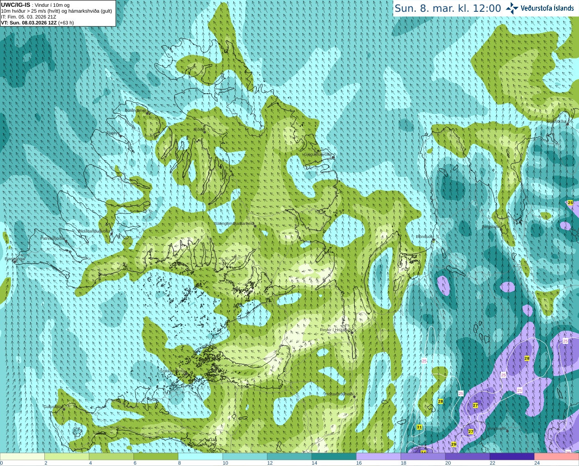Select the Gjögurflugvöllur station marker

point(333,157)
